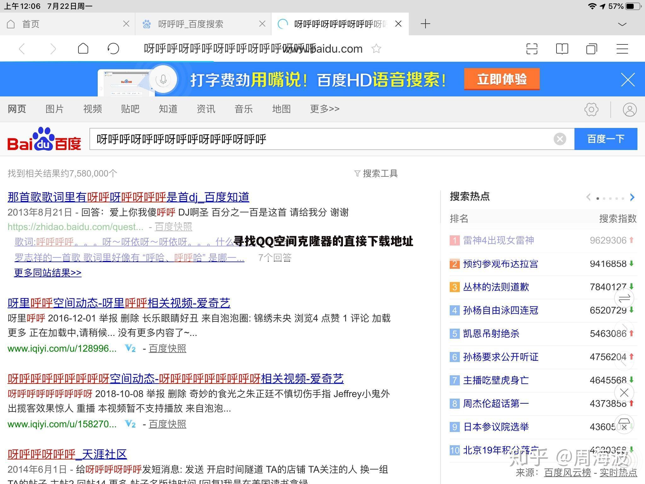The width and height of the screenshot is (645, 484).
Task: Click the 百度一下 search button
Action: coord(606,139)
